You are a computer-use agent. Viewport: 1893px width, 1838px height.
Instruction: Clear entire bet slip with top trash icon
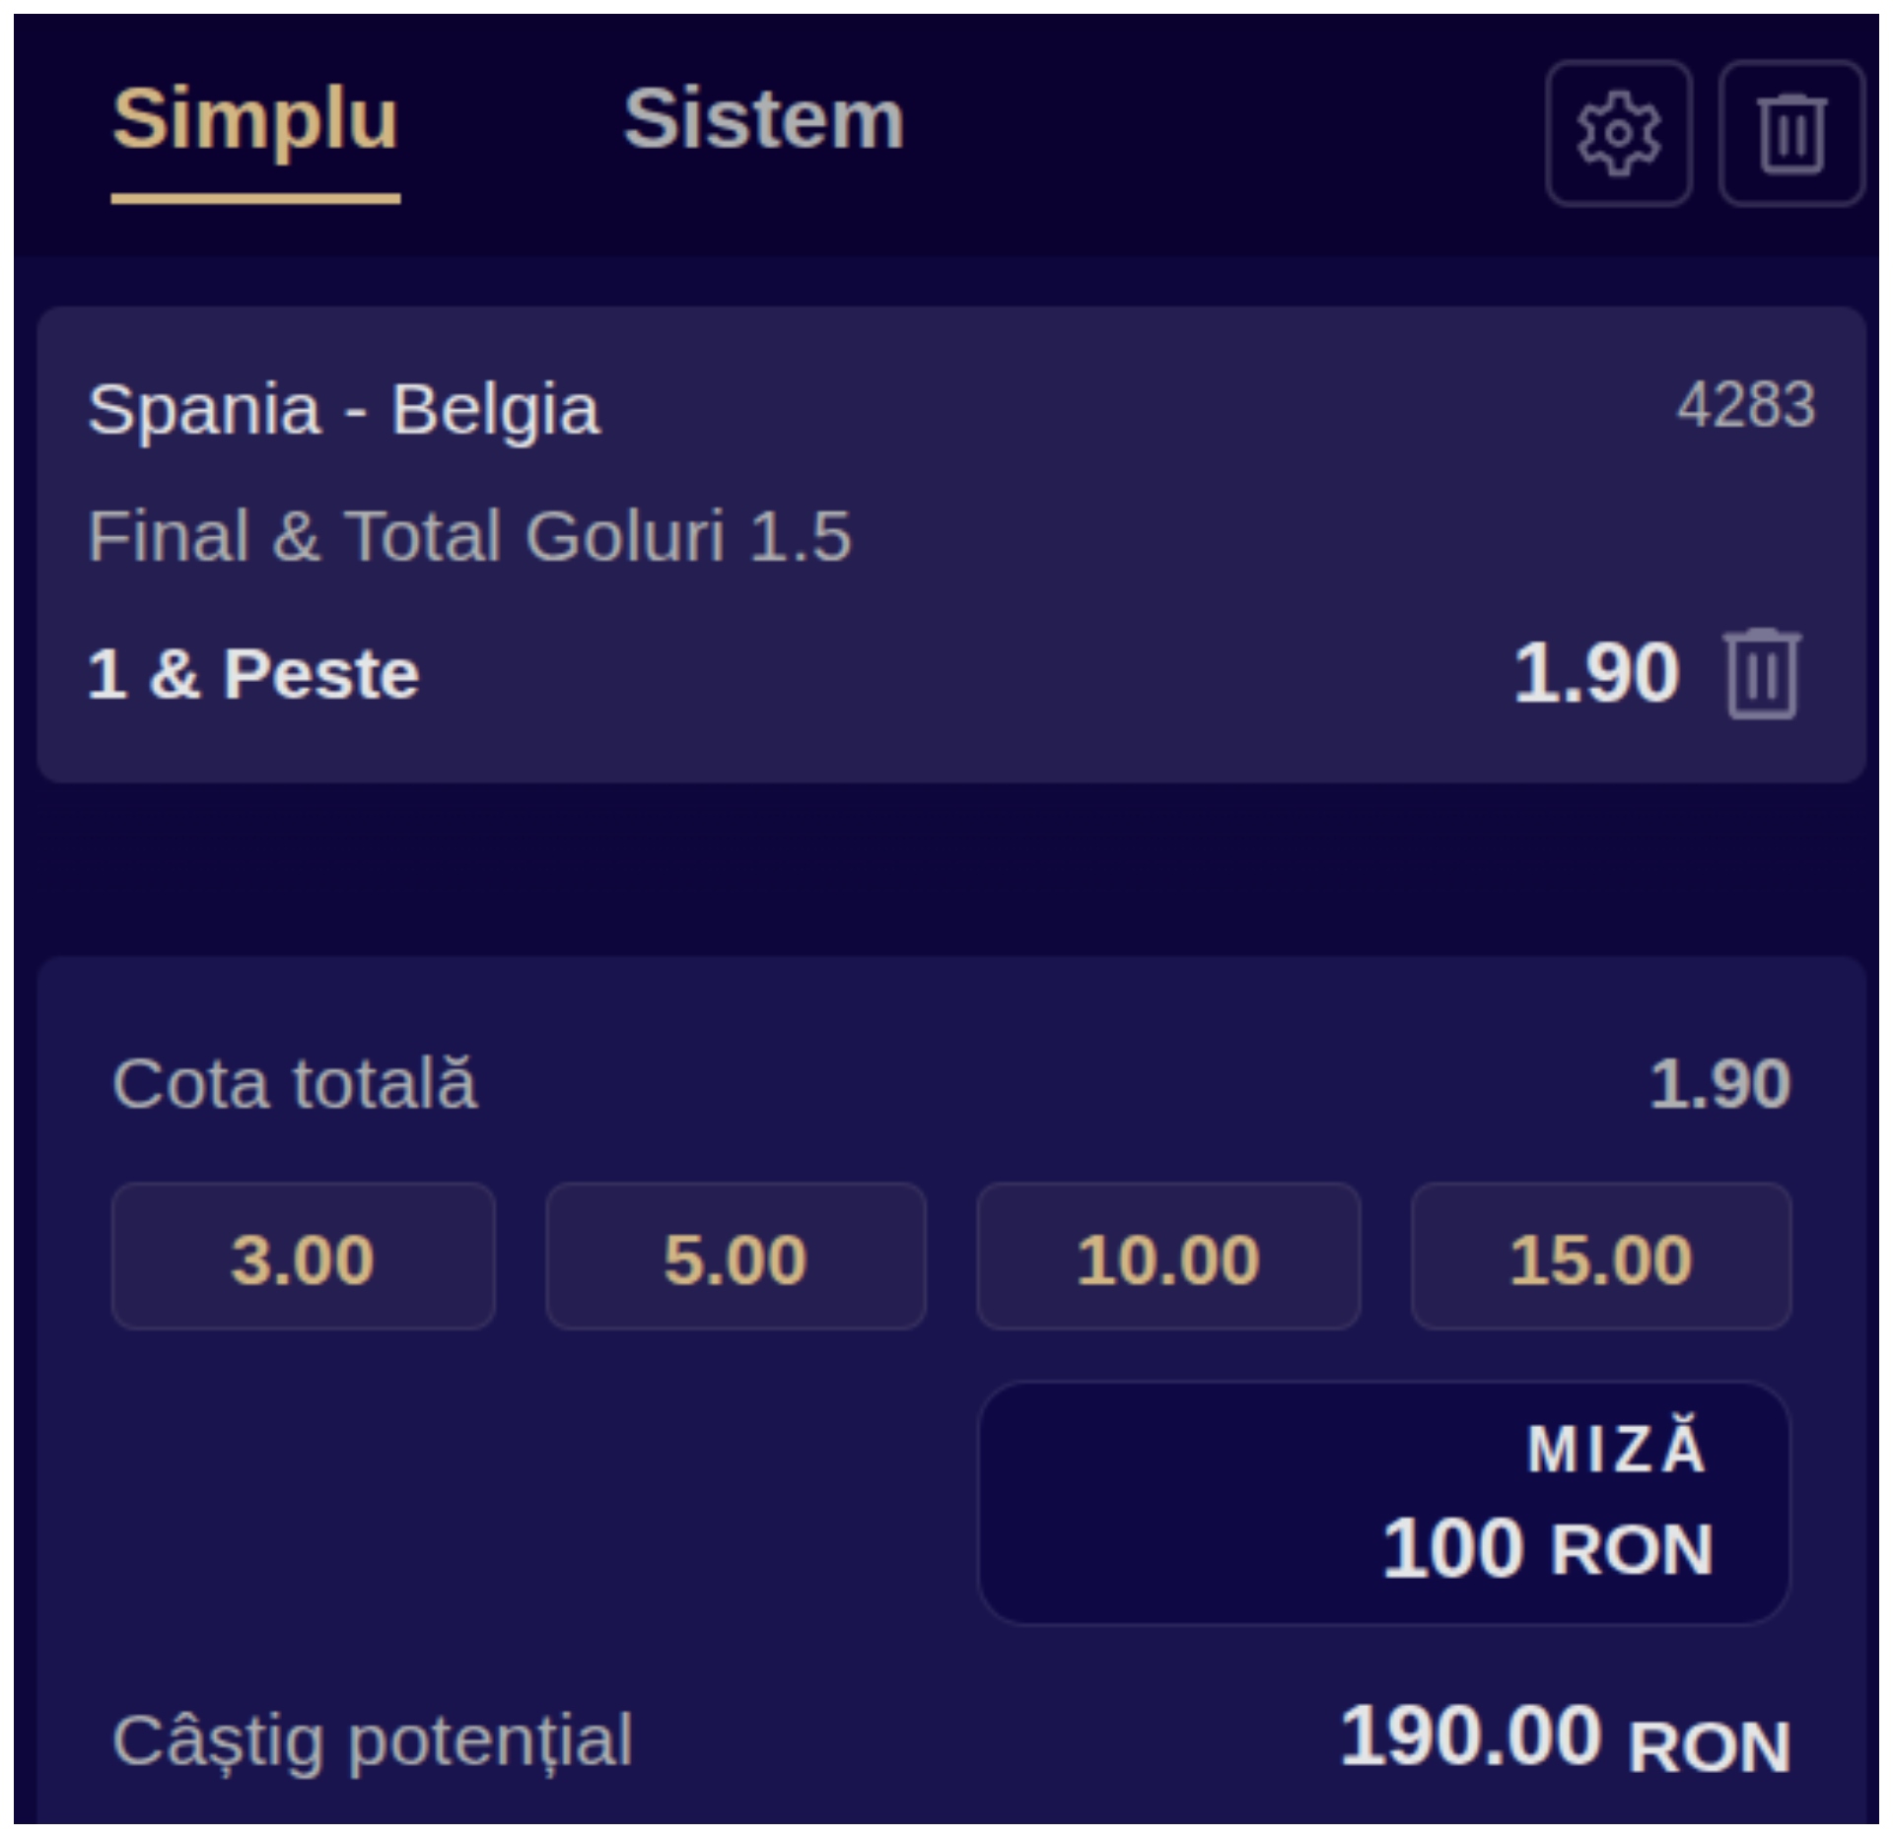point(1790,133)
